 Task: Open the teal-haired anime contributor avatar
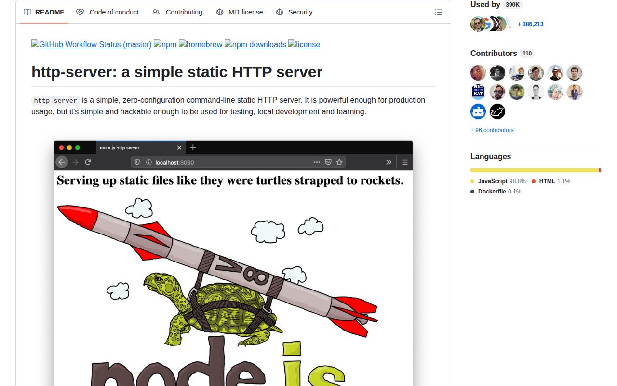tap(555, 92)
